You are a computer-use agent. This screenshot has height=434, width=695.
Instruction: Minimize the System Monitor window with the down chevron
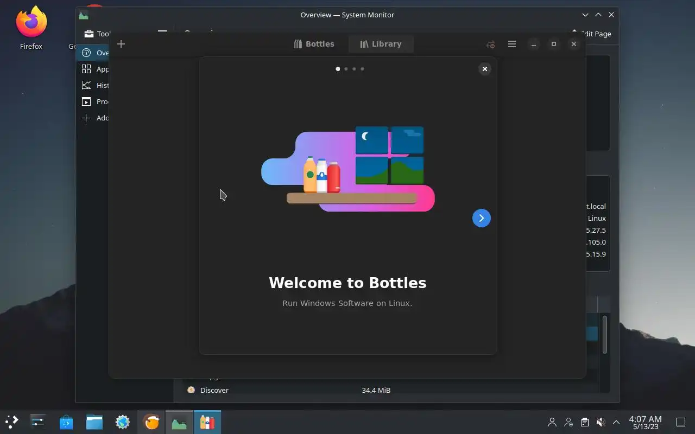pyautogui.click(x=585, y=15)
